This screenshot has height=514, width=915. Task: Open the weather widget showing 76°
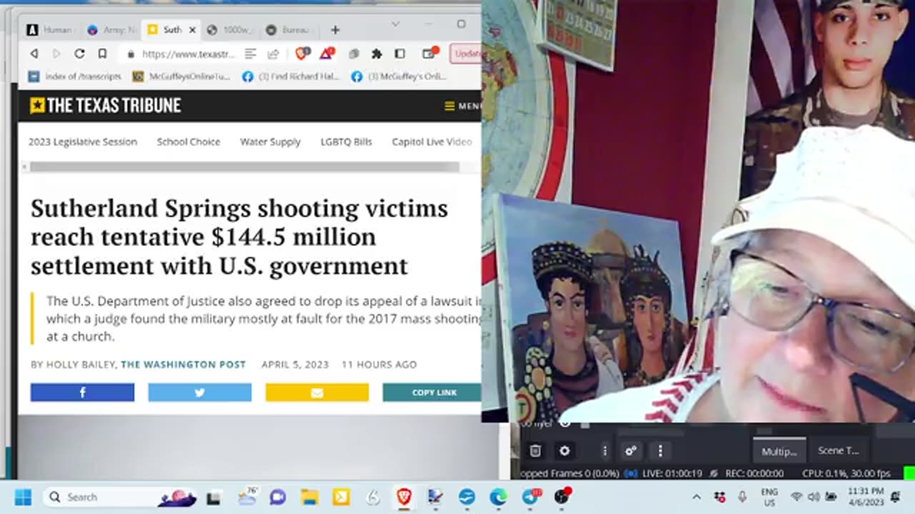(247, 497)
